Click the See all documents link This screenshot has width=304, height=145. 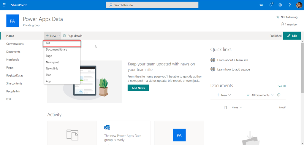coord(281,86)
